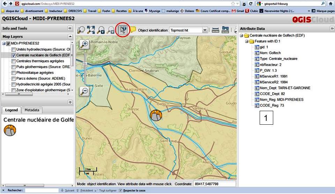Collapse the Feature with ID:1 node
This screenshot has height=194, width=335.
tap(247, 41)
